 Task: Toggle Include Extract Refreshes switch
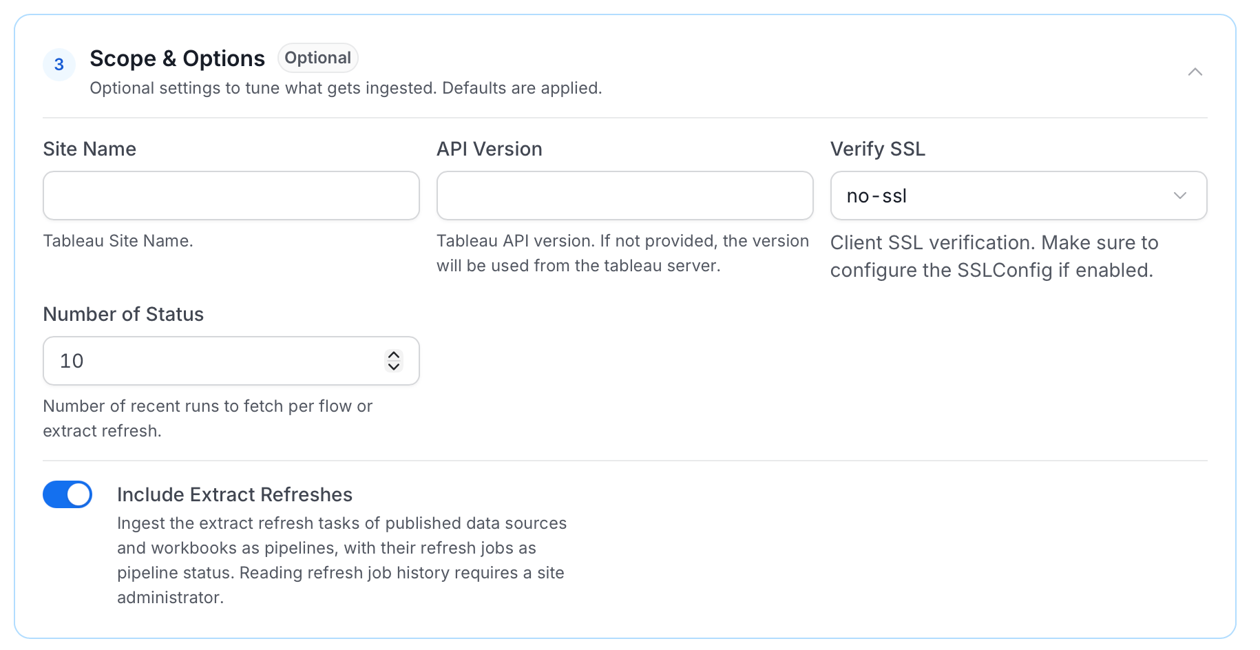coord(67,494)
